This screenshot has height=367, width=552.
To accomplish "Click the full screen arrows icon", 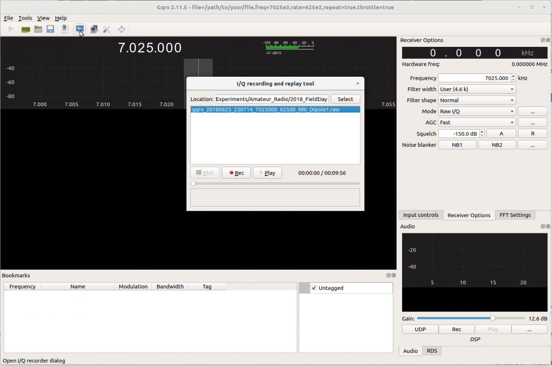I will [121, 29].
